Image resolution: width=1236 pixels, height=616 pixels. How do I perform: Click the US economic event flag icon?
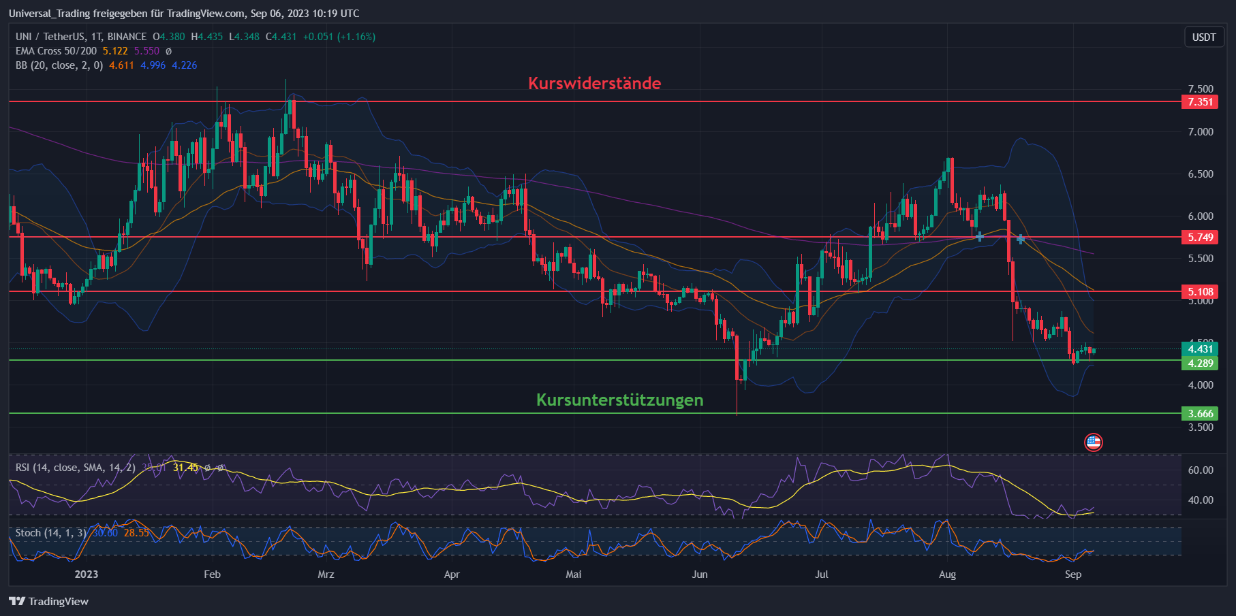(1093, 442)
